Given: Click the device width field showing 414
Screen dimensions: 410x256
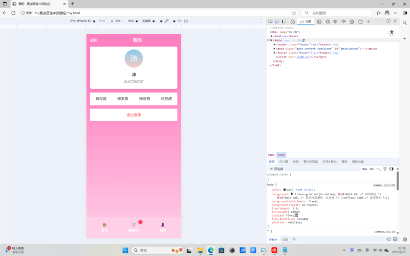Looking at the screenshot, I should (102, 21).
